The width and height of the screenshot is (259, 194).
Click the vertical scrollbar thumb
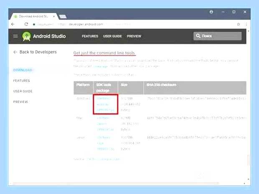248,160
